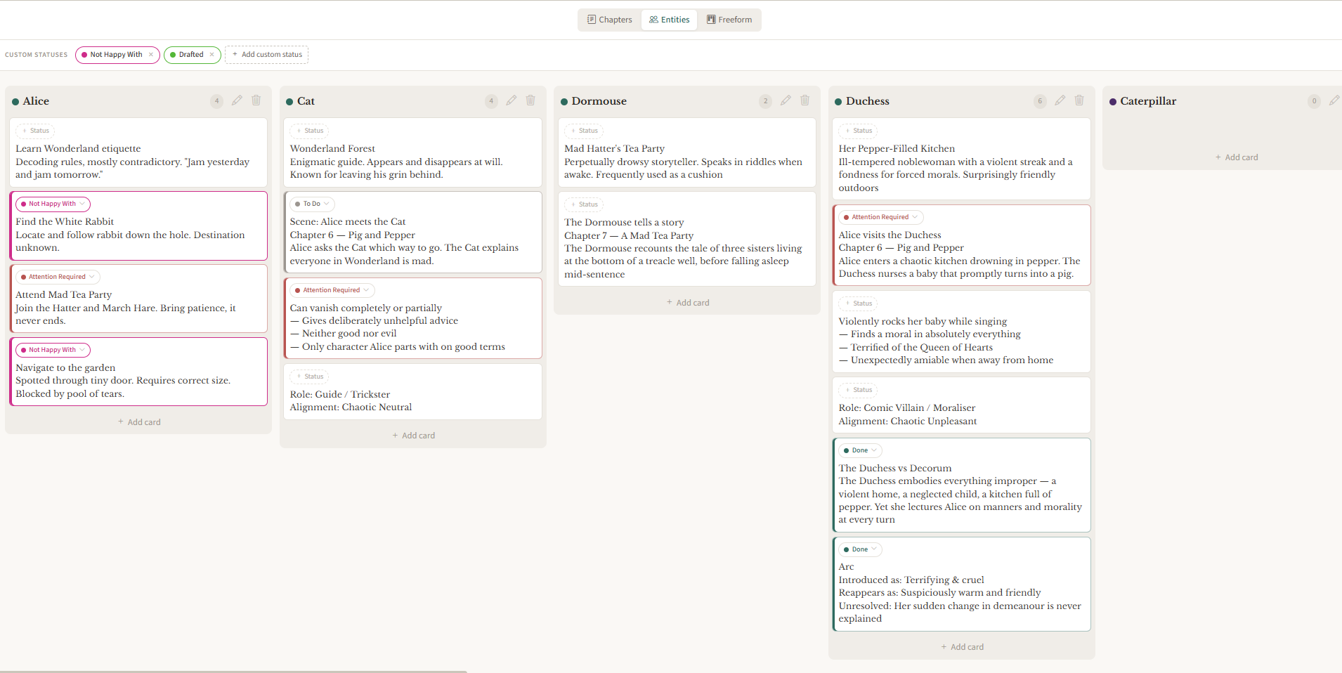Open To Do status dropdown on Cat scene card
Image resolution: width=1342 pixels, height=673 pixels.
[312, 204]
